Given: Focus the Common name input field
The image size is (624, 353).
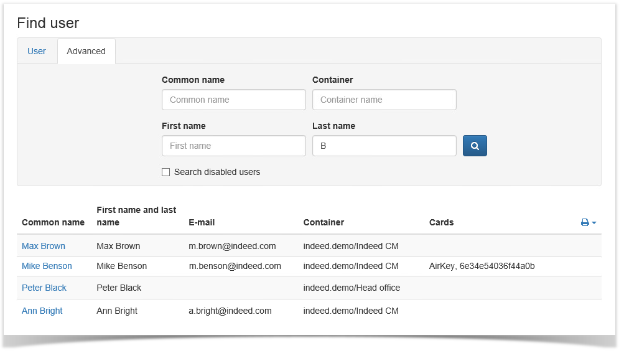Looking at the screenshot, I should tap(233, 100).
